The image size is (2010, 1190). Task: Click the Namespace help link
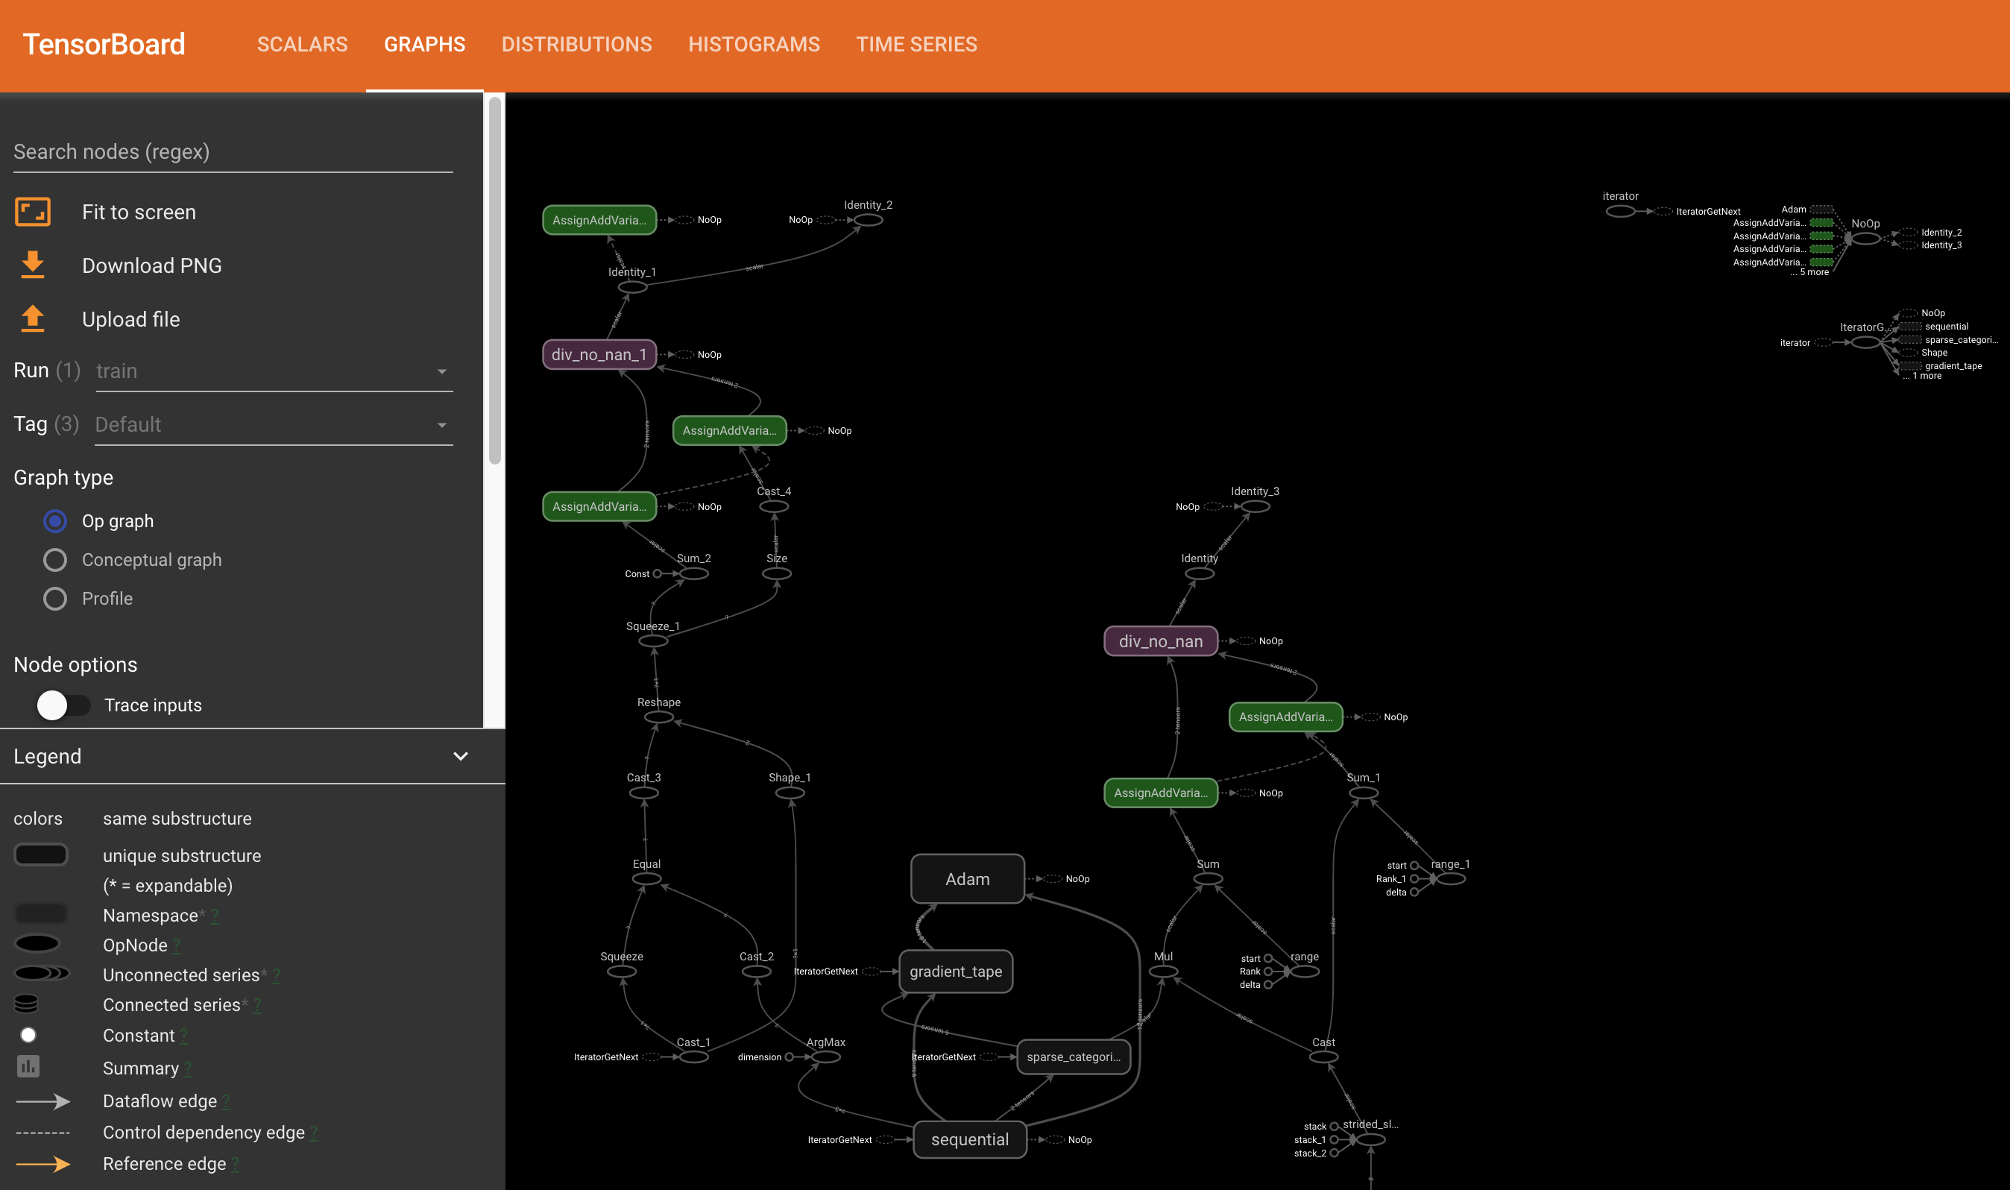click(214, 915)
